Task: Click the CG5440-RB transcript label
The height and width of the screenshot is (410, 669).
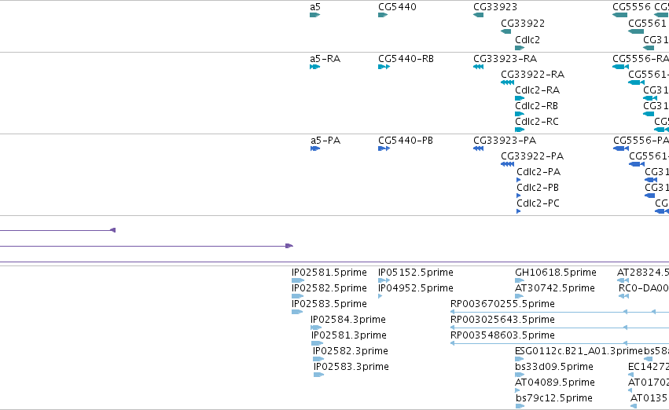Action: click(406, 59)
